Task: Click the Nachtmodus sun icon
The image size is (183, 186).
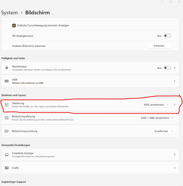Action: [7, 68]
